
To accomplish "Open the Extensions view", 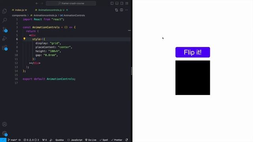I will (4, 47).
